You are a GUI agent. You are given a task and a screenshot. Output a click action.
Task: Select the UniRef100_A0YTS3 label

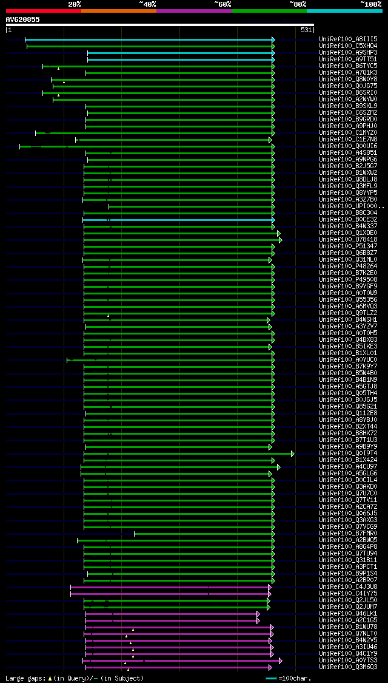(x=348, y=661)
